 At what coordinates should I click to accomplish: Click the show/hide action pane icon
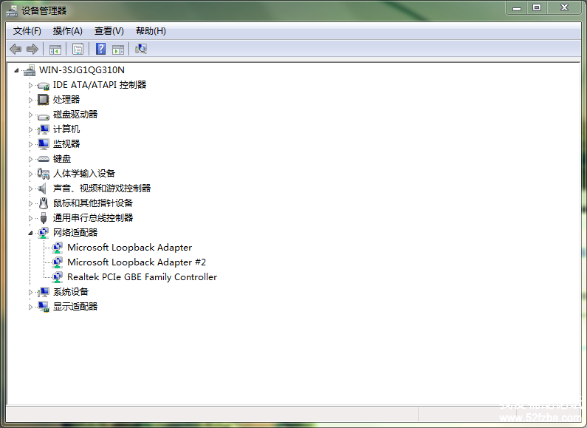point(118,49)
